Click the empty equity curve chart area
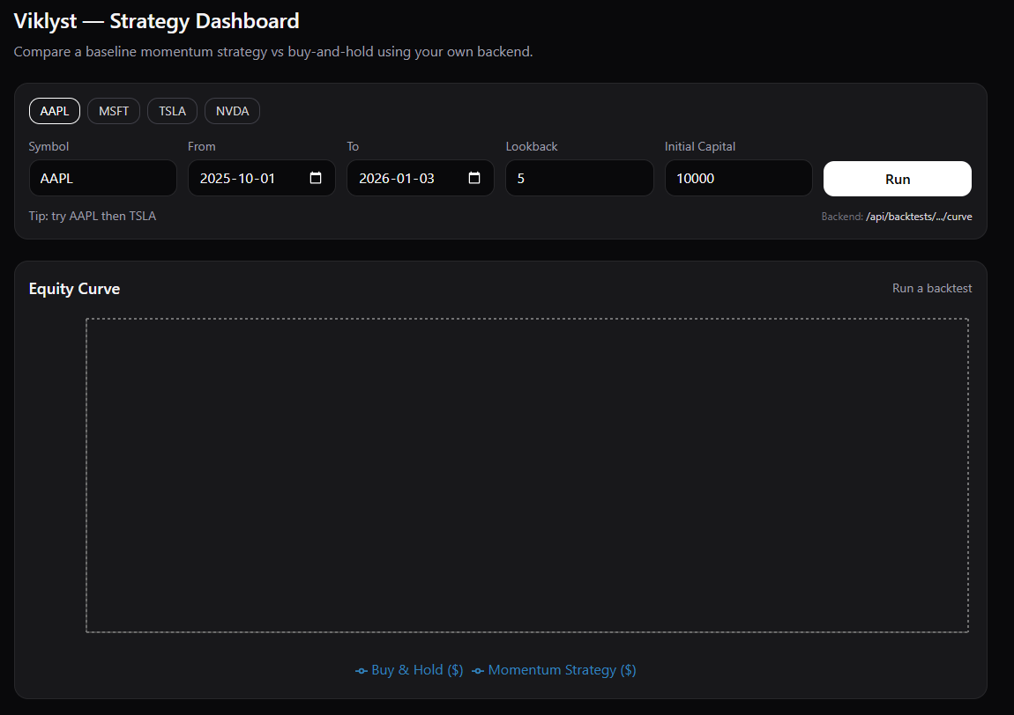Image resolution: width=1014 pixels, height=715 pixels. point(527,475)
